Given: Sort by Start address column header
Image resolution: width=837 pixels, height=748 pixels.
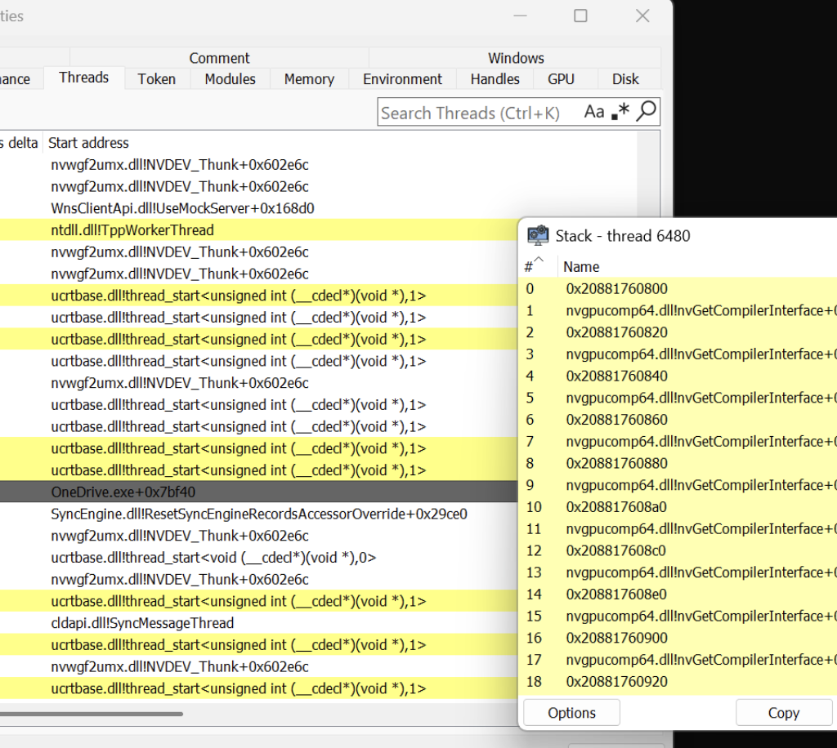Looking at the screenshot, I should point(88,143).
